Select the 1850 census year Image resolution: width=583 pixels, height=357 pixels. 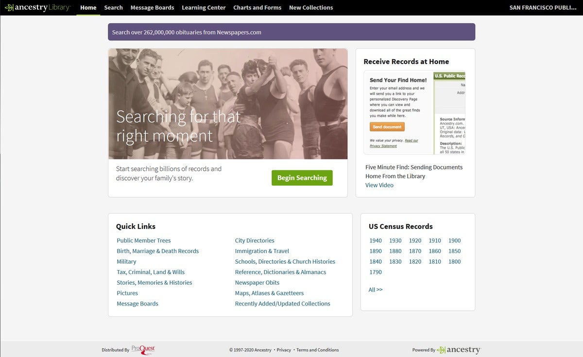point(455,251)
